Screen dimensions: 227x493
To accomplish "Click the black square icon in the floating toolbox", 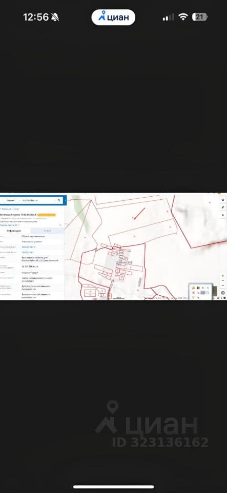I will click(x=198, y=288).
